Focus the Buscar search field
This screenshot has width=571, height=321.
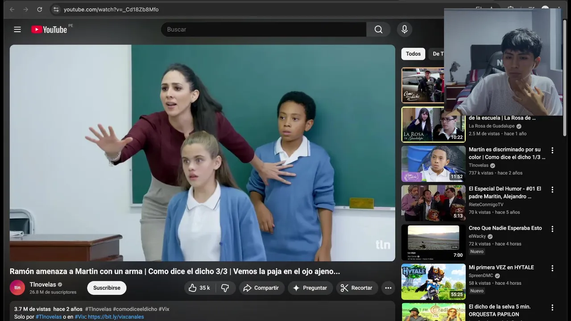tap(264, 29)
